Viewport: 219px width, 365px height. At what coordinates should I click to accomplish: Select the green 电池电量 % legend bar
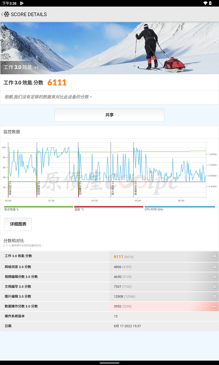click(39, 207)
